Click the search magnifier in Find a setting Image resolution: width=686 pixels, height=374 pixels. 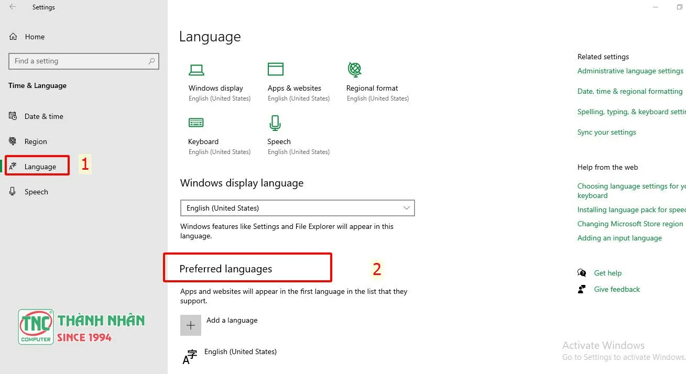pos(151,61)
